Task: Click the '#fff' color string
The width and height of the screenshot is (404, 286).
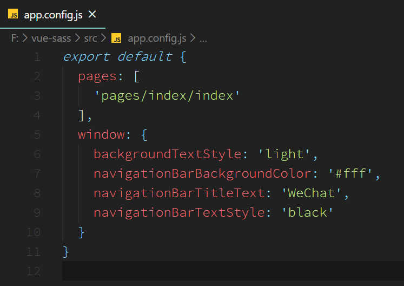Action: click(x=350, y=173)
